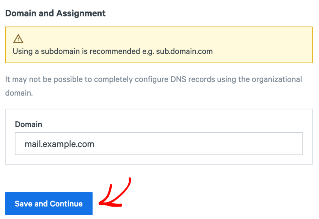Select the mail.example.com text field
Image resolution: width=319 pixels, height=219 pixels.
point(159,143)
